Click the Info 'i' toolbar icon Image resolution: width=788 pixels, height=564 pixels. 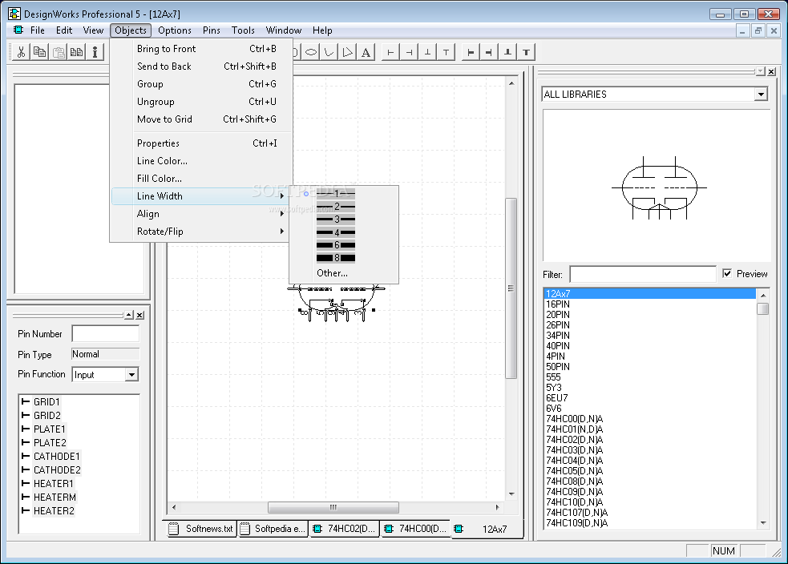pyautogui.click(x=95, y=52)
